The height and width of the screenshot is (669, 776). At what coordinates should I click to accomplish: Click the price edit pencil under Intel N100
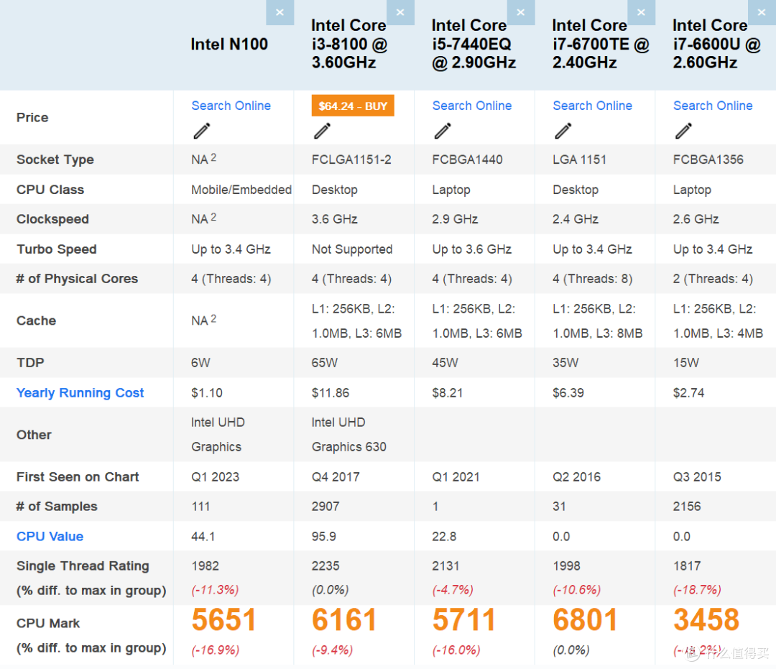point(201,131)
